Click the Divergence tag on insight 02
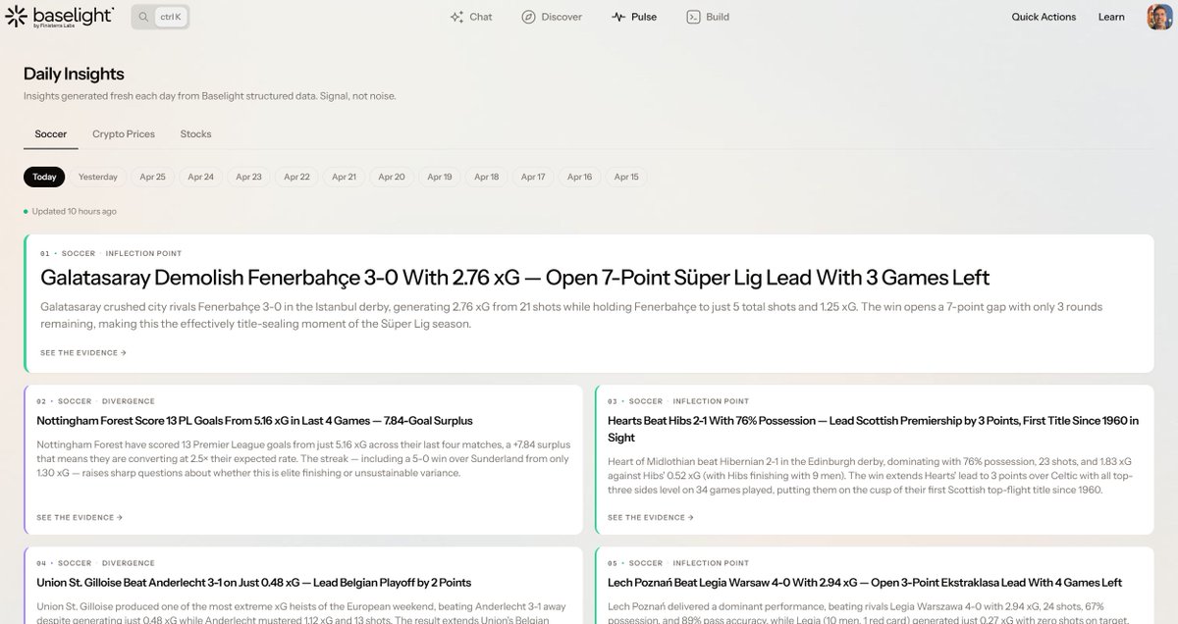 128,401
